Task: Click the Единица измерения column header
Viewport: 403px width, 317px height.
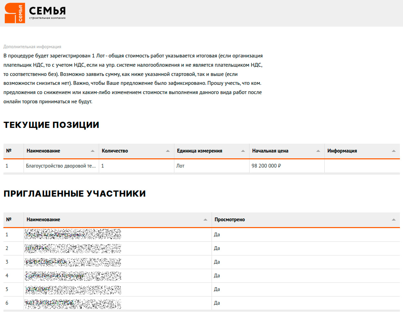Action: (x=212, y=151)
